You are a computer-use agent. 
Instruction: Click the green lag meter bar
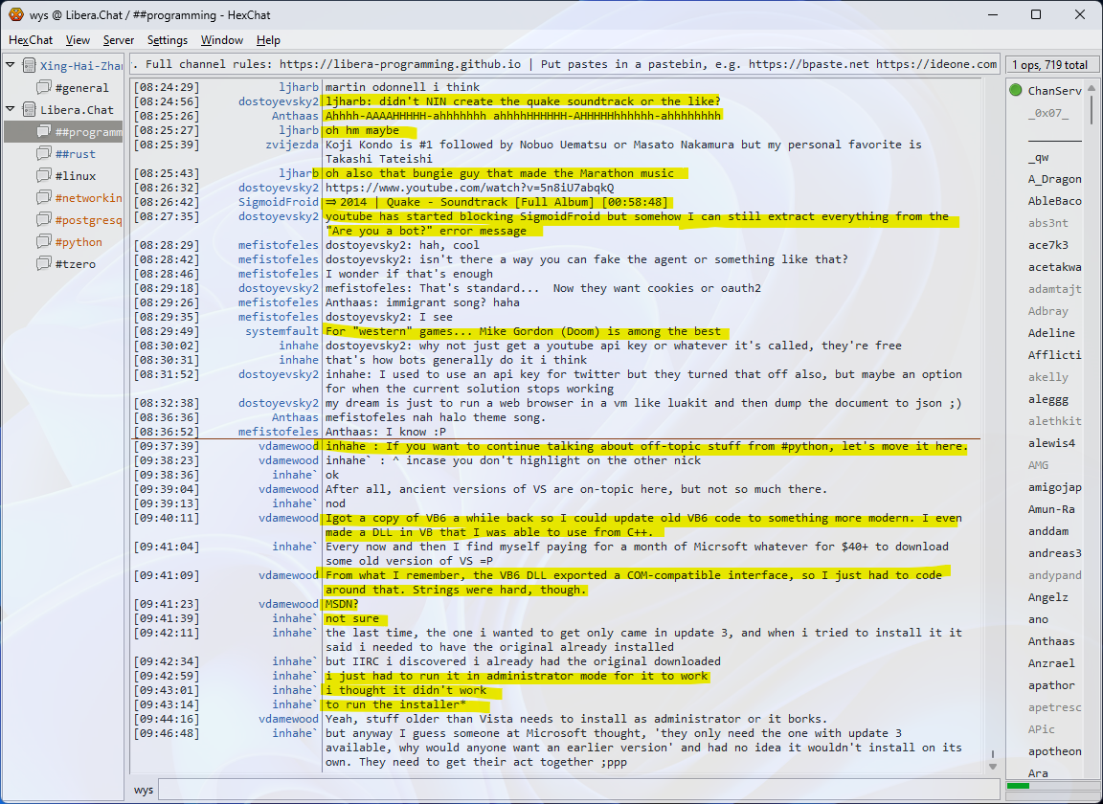(1018, 786)
